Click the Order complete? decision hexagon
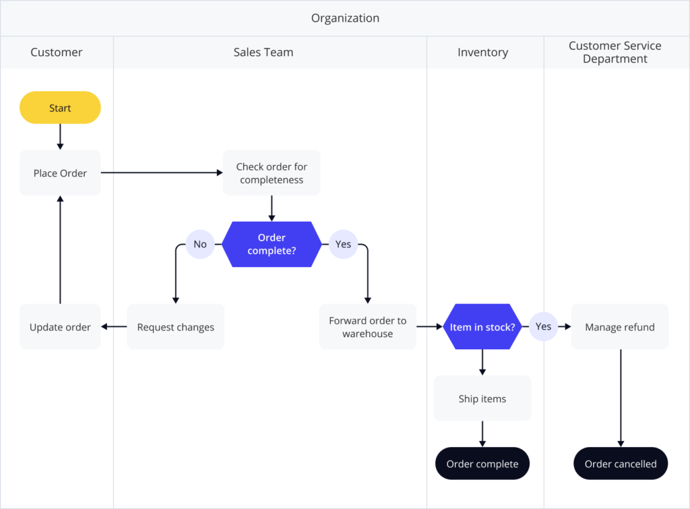690x509 pixels. coord(272,244)
